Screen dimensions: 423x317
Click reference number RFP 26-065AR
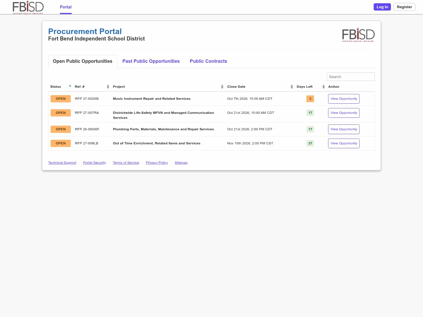(87, 129)
